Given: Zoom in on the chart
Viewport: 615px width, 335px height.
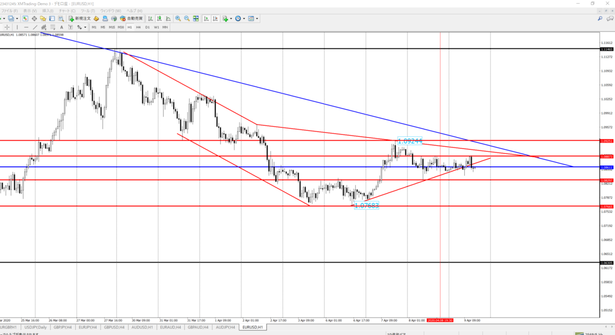Looking at the screenshot, I should tap(178, 18).
